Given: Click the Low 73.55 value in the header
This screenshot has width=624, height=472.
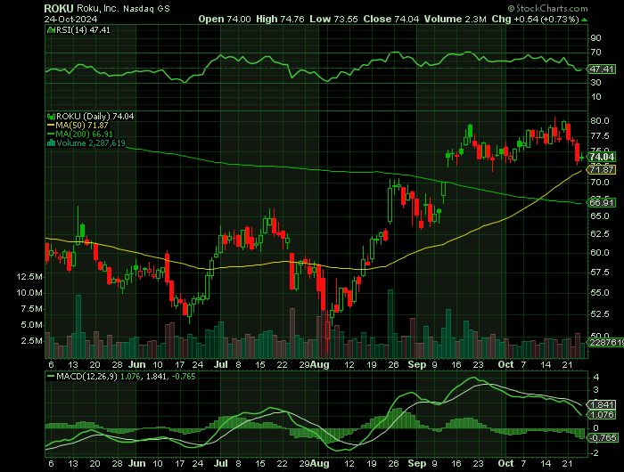Looking at the screenshot, I should [x=334, y=19].
